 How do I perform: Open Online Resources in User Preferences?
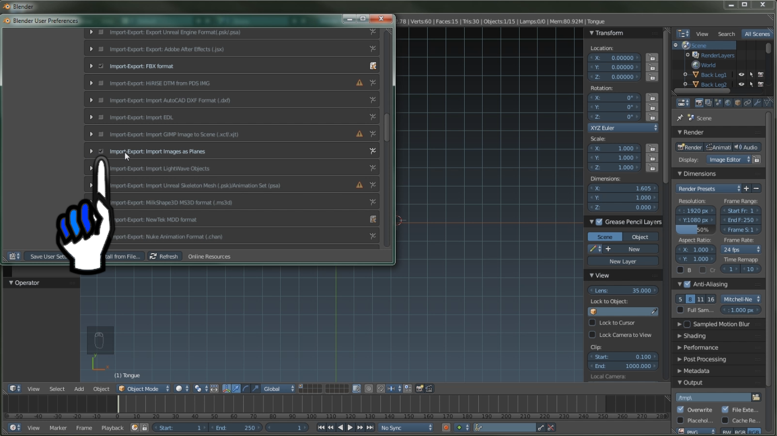209,256
